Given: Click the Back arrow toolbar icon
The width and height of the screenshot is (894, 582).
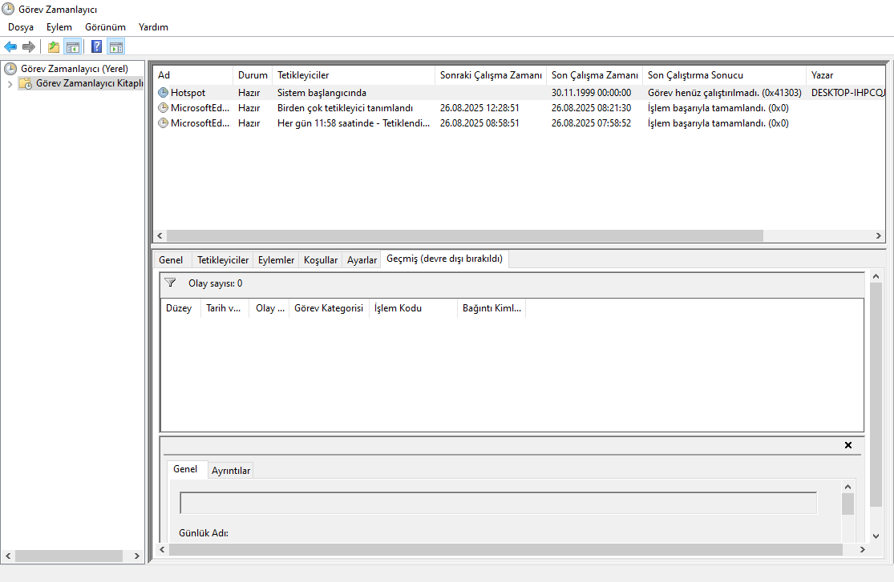Looking at the screenshot, I should 10,46.
